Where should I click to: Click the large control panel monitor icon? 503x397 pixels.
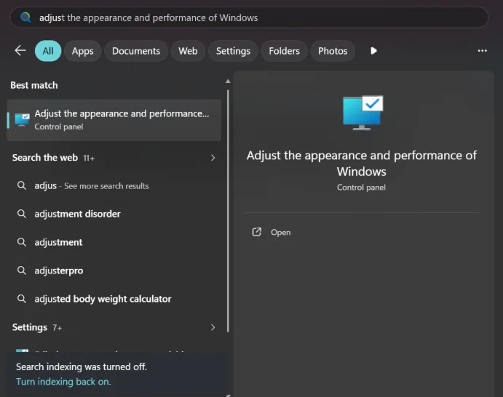[x=363, y=113]
